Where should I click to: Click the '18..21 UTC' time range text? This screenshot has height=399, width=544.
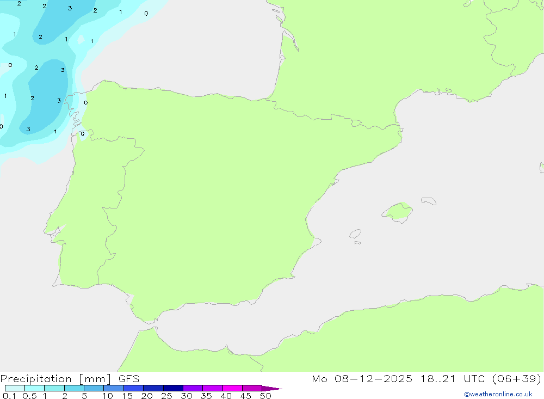coord(453,379)
